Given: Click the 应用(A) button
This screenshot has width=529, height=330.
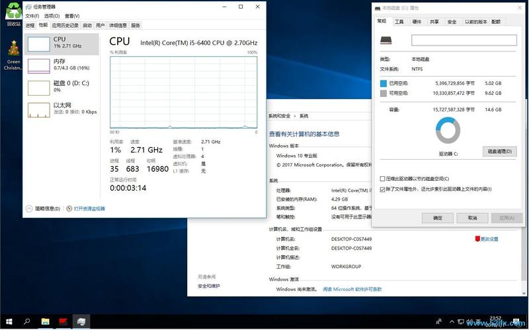Looking at the screenshot, I should coord(507,218).
